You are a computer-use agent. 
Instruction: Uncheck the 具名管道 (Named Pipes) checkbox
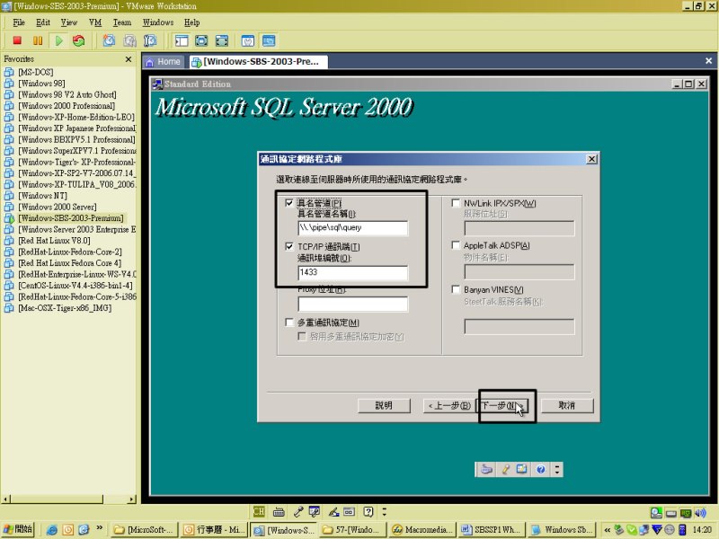[289, 203]
